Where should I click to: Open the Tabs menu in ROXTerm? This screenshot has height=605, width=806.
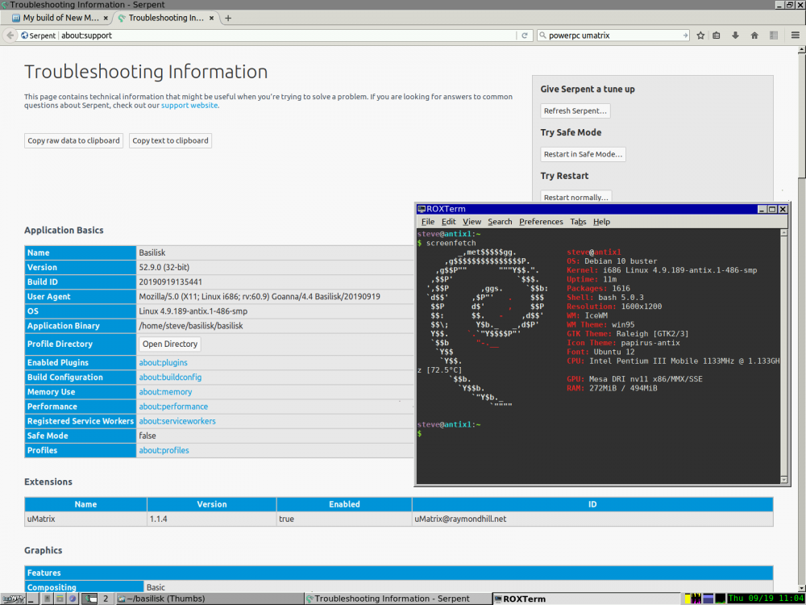click(578, 222)
